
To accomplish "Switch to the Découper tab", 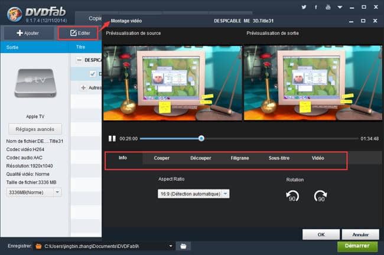I will [201, 158].
